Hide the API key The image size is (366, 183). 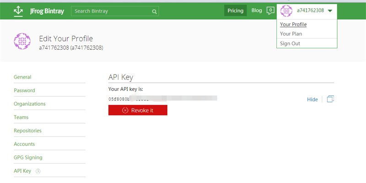tap(312, 99)
